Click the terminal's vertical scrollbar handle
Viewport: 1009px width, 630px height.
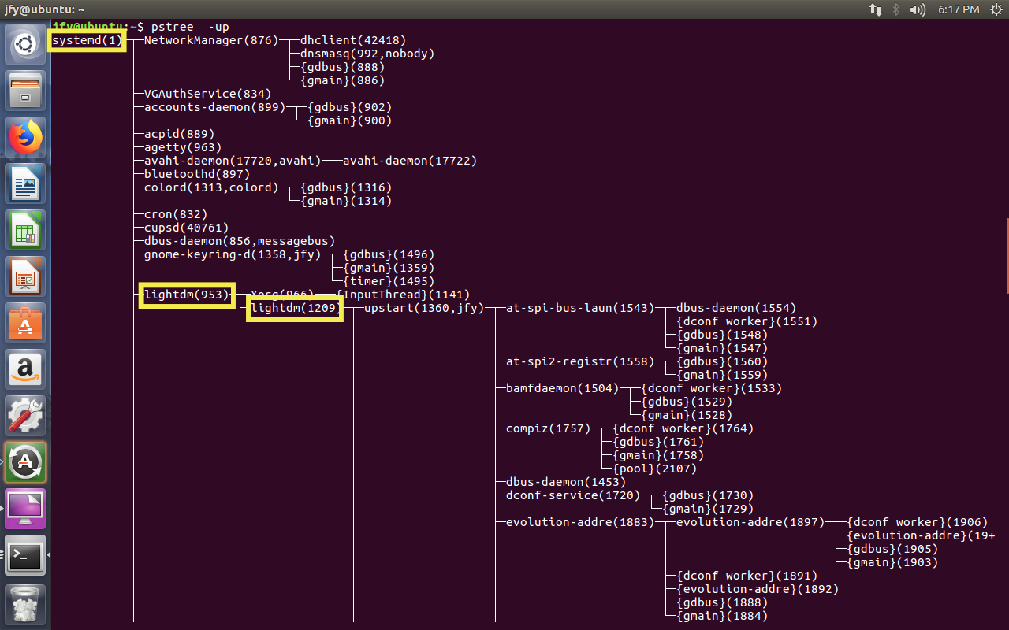tap(1007, 256)
